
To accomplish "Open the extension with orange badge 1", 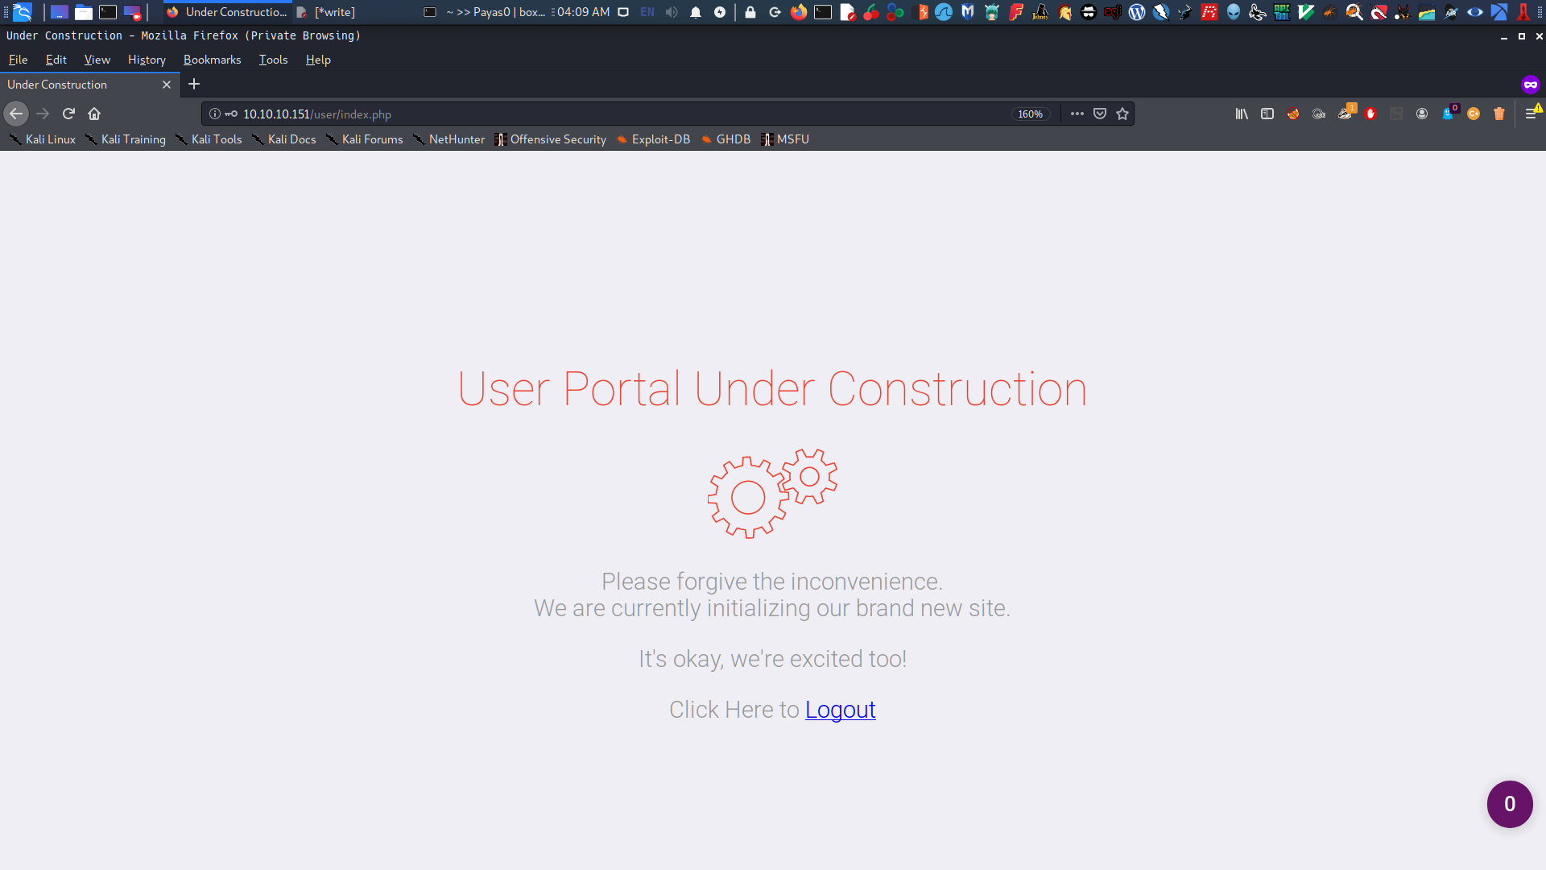I will (x=1346, y=113).
